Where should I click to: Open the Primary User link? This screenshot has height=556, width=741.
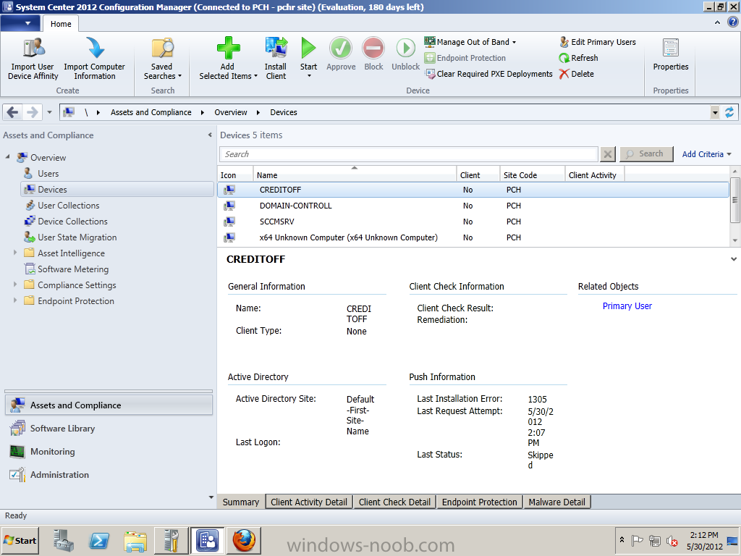click(627, 306)
